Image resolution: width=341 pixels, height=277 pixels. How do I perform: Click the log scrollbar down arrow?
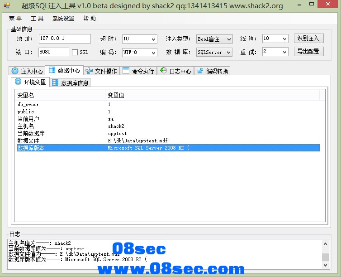[x=325, y=265]
